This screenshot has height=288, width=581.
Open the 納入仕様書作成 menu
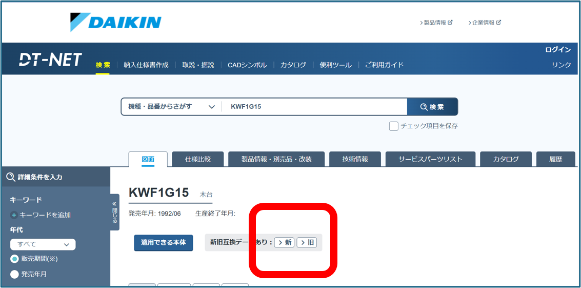coord(146,65)
